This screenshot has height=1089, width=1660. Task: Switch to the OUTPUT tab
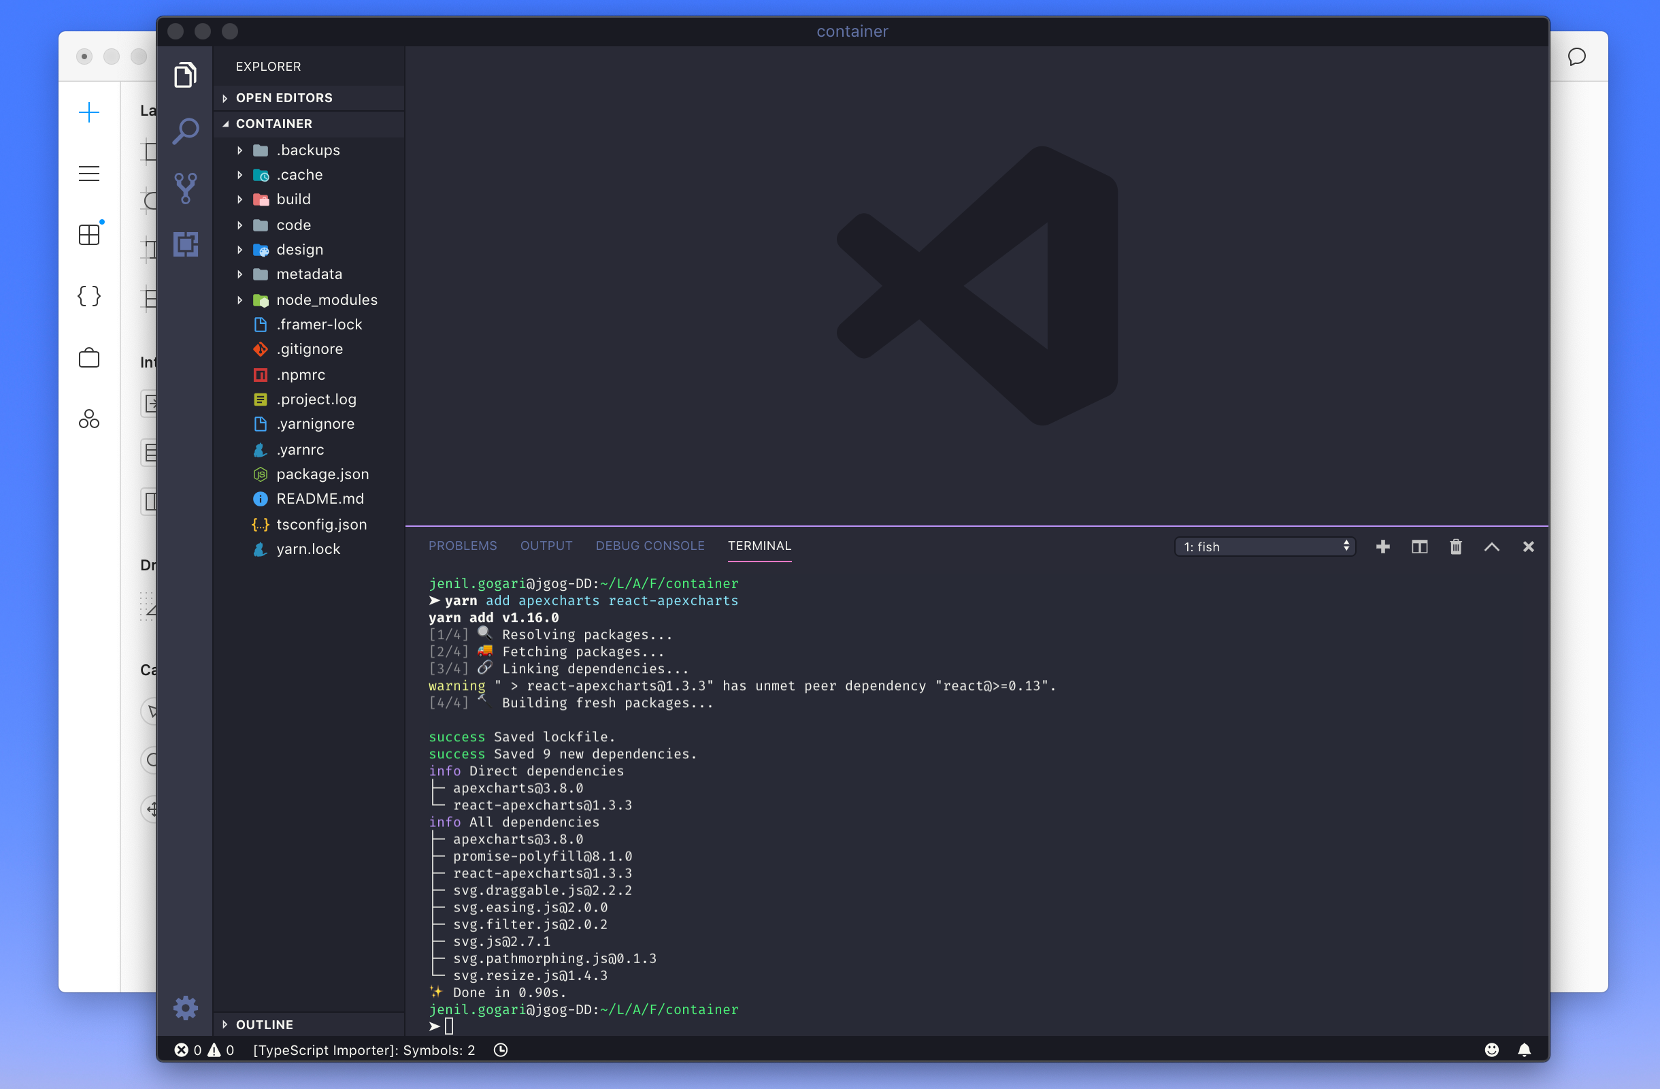click(x=546, y=546)
